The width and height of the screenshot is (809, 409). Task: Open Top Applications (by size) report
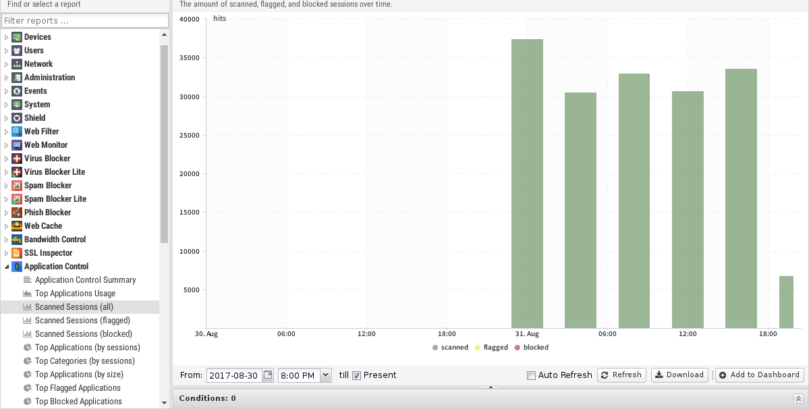[80, 375]
